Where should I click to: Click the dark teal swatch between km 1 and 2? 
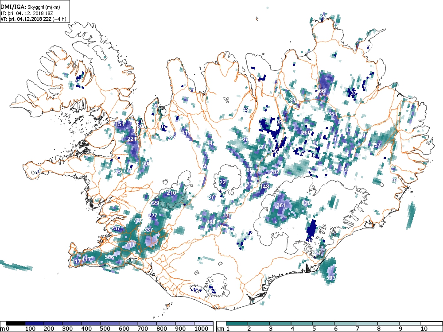pyautogui.click(x=237, y=323)
